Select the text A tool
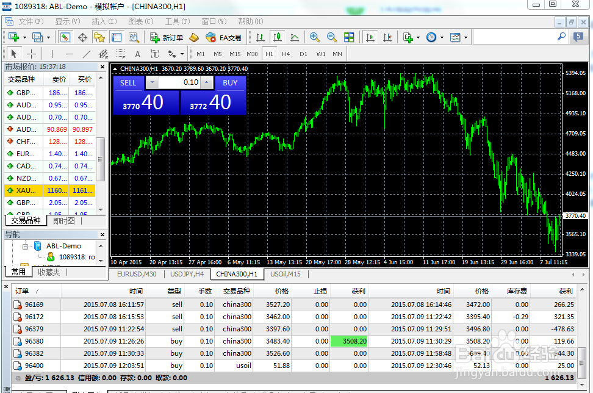 138,54
